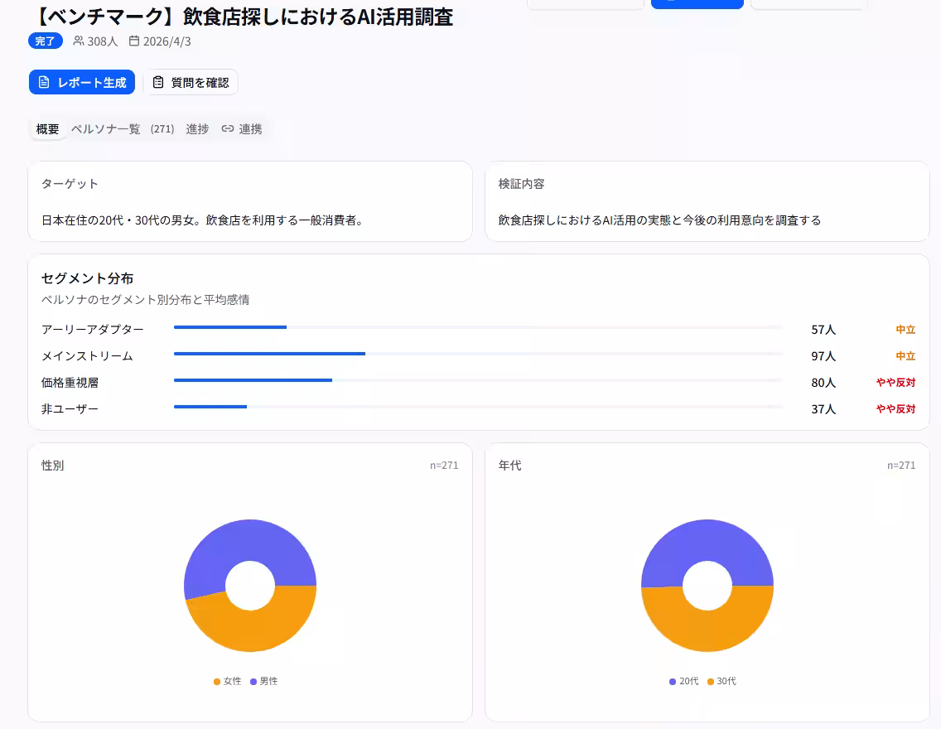The height and width of the screenshot is (729, 941).
Task: Click the calendar icon next to 2026/4/3
Action: [x=134, y=41]
